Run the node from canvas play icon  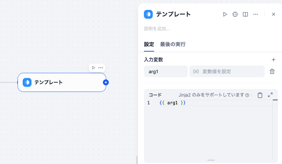[x=93, y=68]
